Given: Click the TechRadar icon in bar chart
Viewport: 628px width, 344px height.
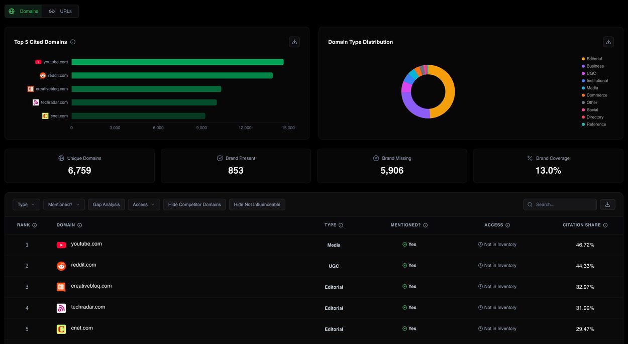Looking at the screenshot, I should coord(36,102).
